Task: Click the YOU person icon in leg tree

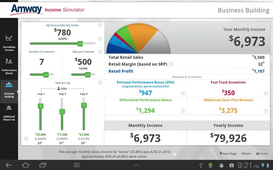Action: pyautogui.click(x=59, y=88)
